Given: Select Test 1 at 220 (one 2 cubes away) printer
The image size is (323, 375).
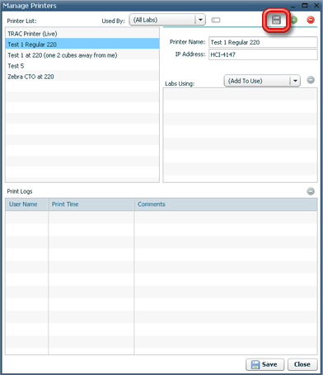Looking at the screenshot, I should (x=82, y=55).
